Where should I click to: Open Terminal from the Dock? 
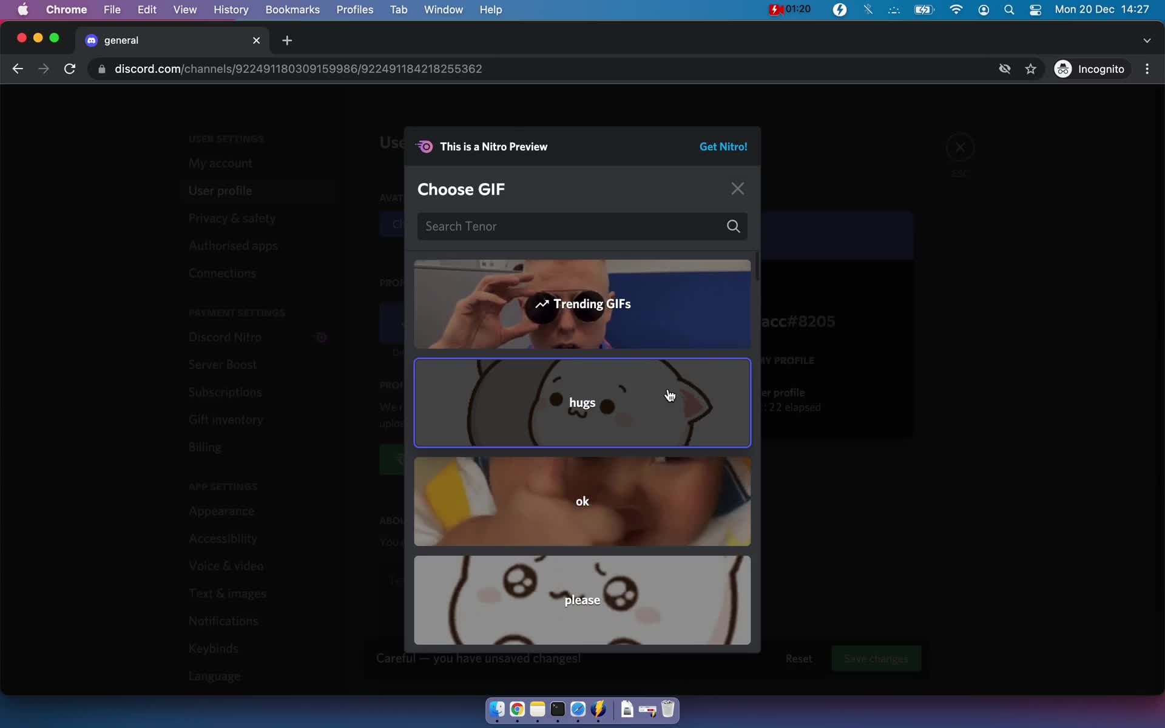click(558, 709)
